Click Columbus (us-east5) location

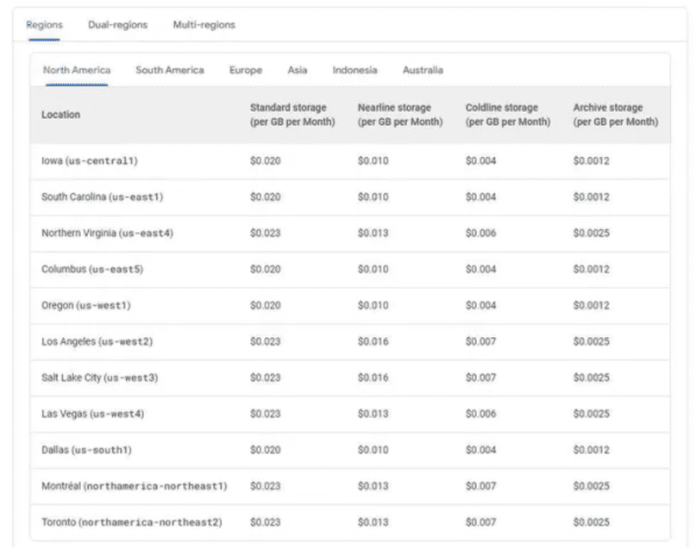tap(92, 269)
